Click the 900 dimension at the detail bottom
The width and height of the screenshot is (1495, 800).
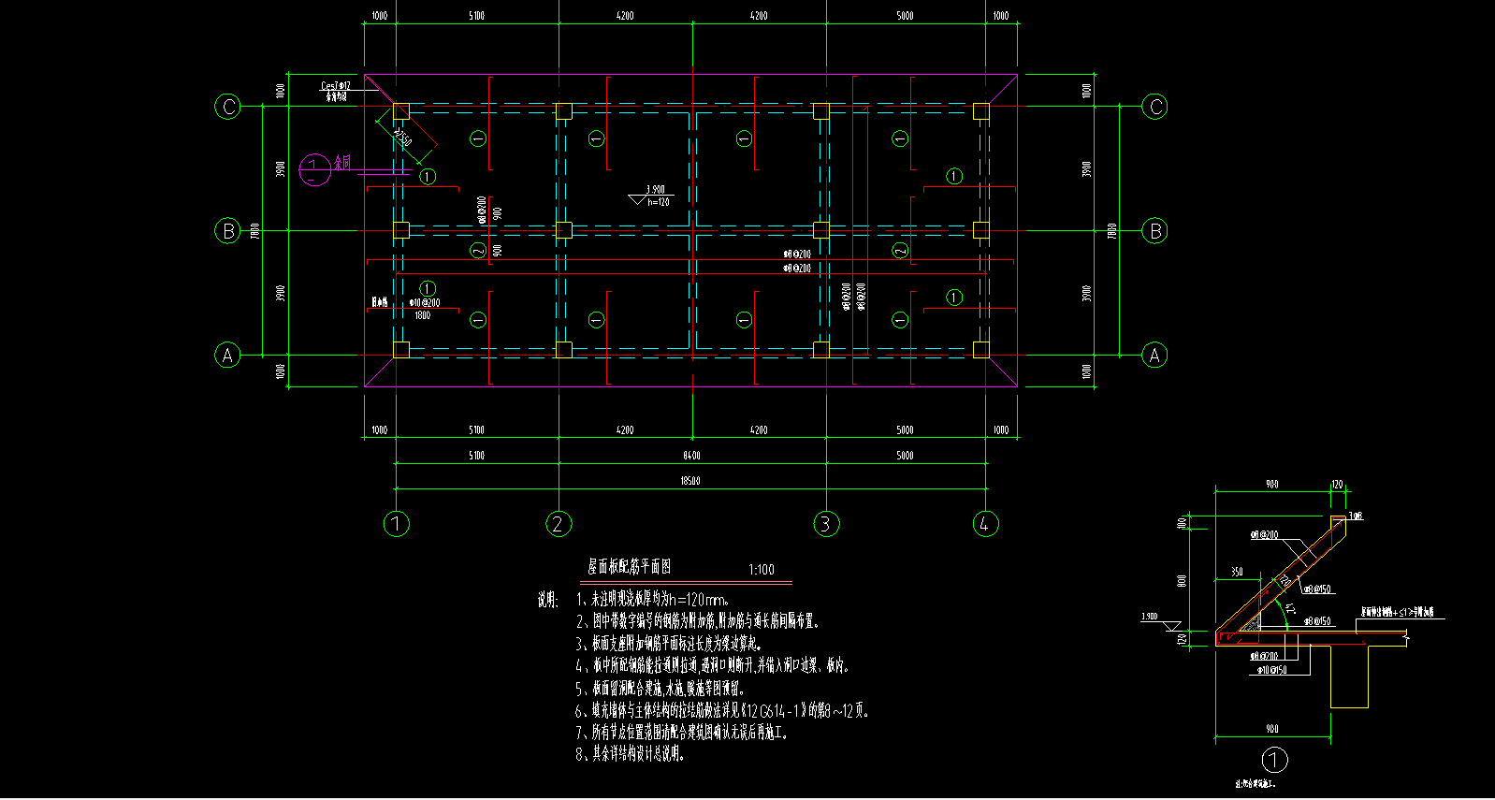[1272, 729]
